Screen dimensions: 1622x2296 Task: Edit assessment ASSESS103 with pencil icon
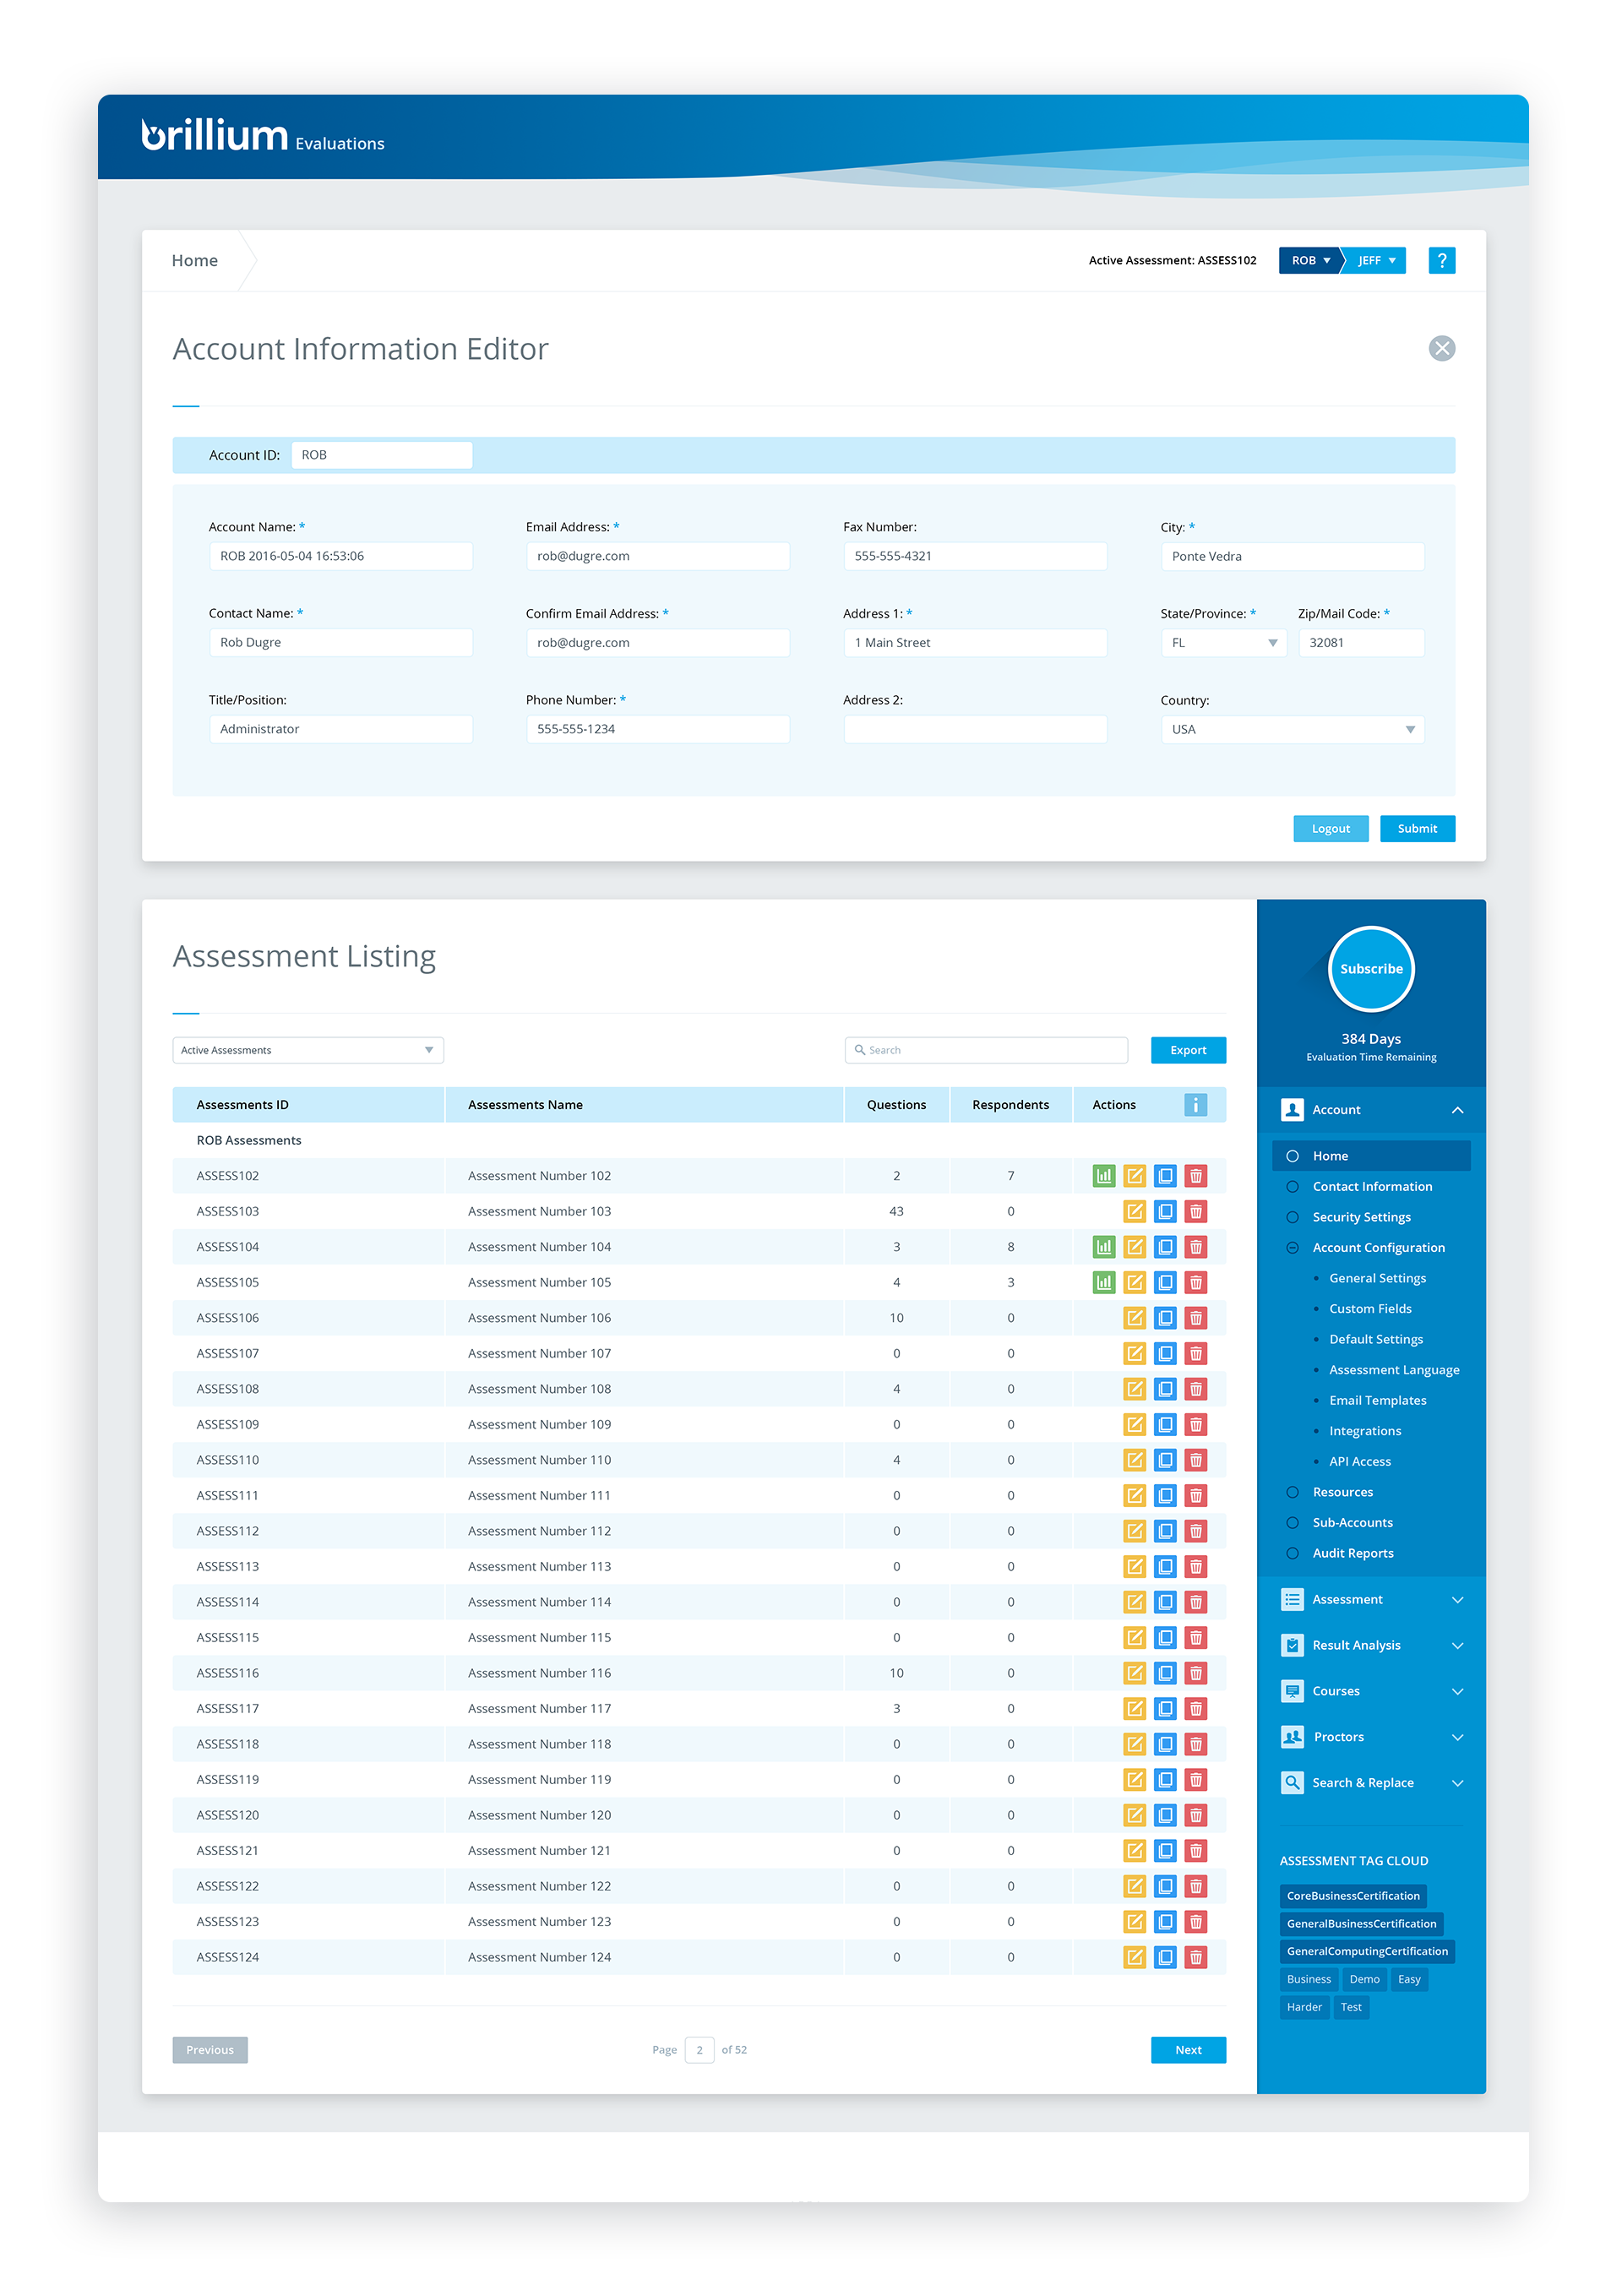1134,1211
